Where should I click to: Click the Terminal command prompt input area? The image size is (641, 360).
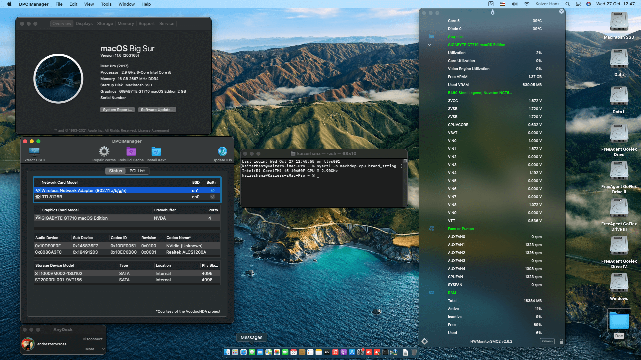(318, 175)
